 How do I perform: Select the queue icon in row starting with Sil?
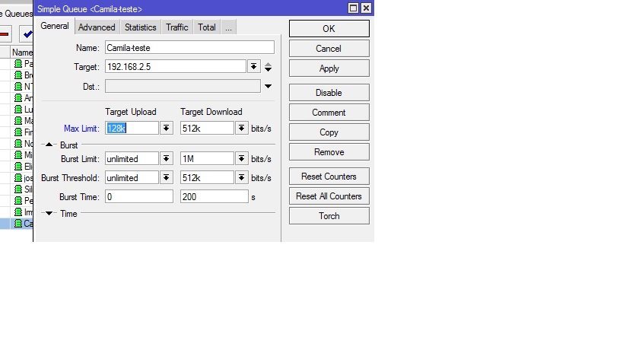pyautogui.click(x=18, y=189)
